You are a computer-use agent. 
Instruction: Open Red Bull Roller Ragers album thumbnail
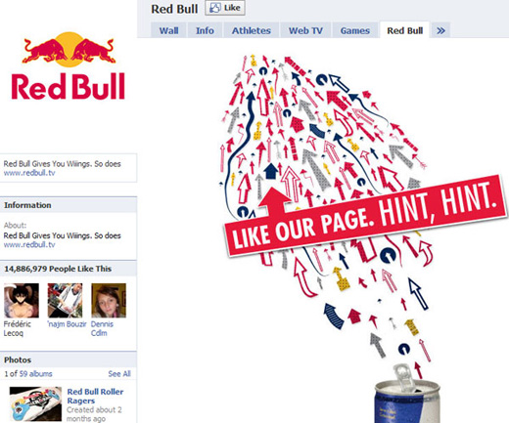(35, 403)
